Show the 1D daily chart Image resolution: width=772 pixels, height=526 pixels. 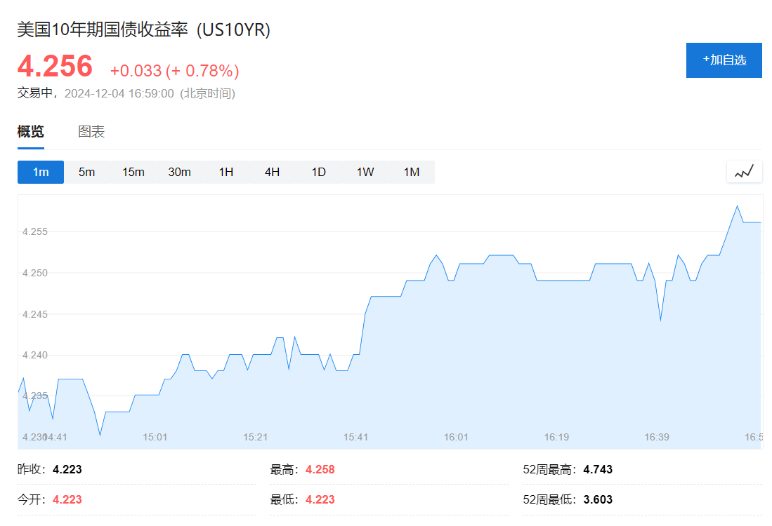point(318,172)
